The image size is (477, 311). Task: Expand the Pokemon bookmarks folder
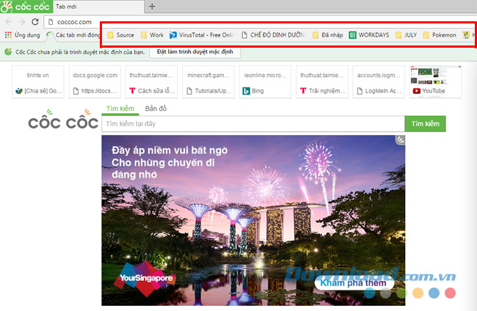tap(439, 34)
